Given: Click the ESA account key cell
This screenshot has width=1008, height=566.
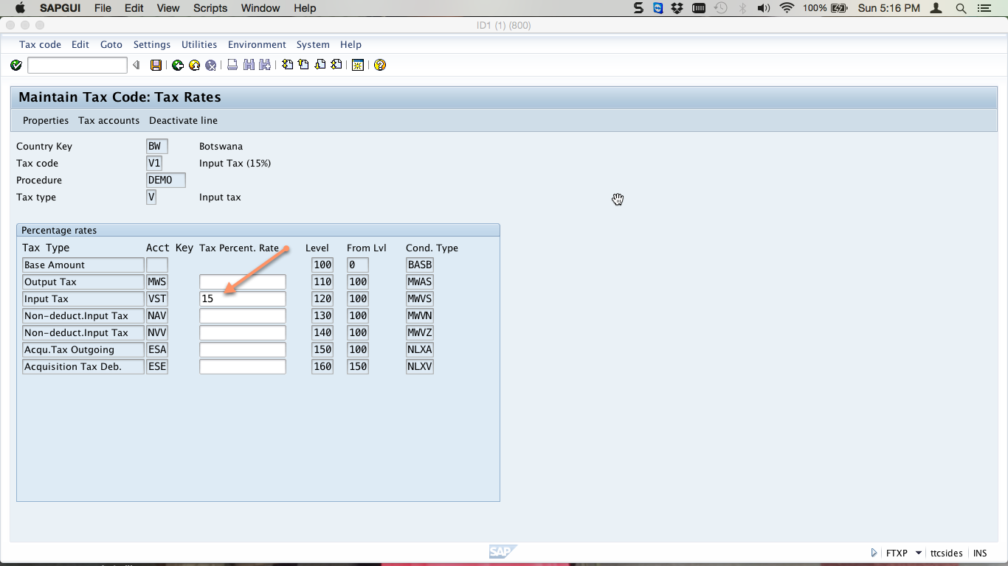Looking at the screenshot, I should point(157,349).
